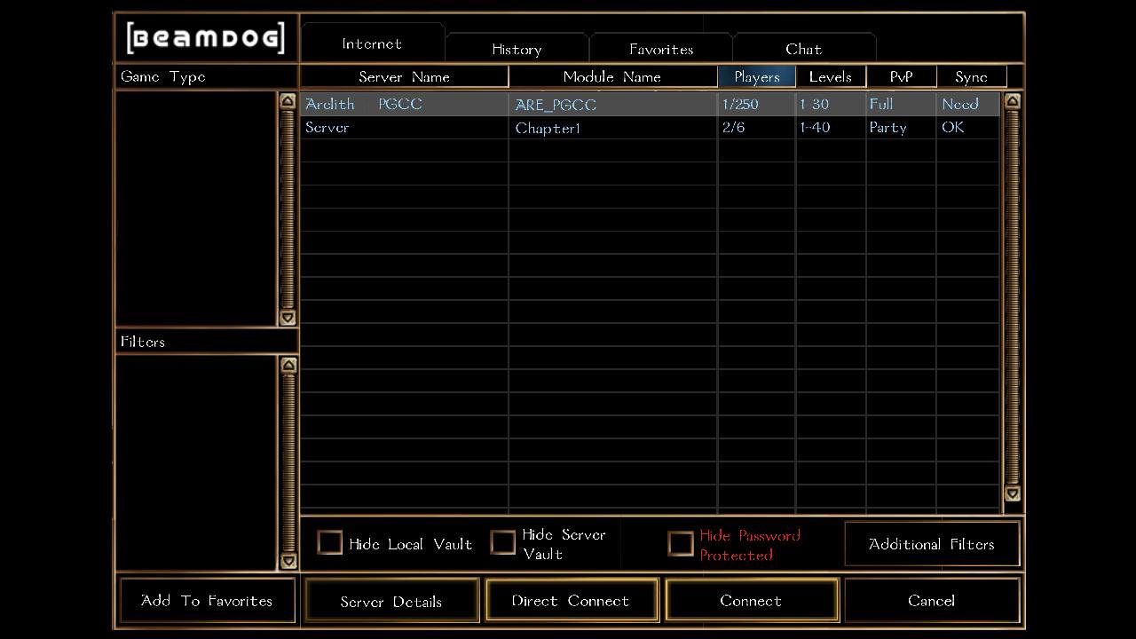Enable Hide Local Vault checkbox

[x=330, y=543]
